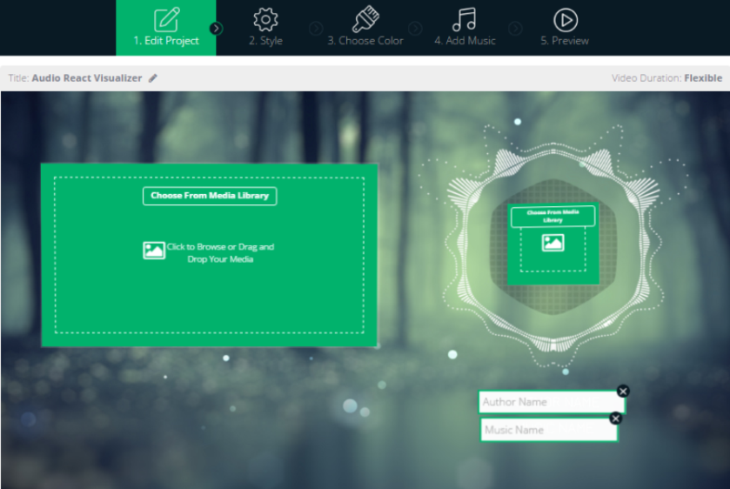Click arrow between Add Music and Preview
This screenshot has width=730, height=489.
[x=515, y=29]
